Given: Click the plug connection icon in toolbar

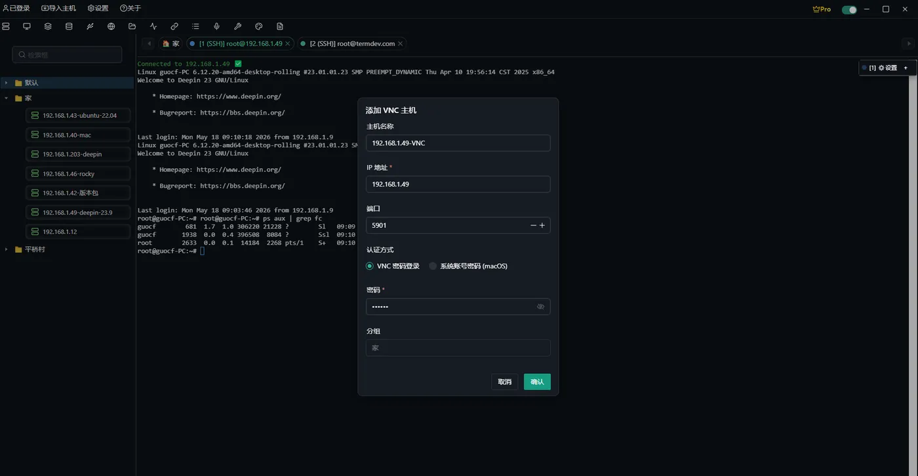Looking at the screenshot, I should 90,26.
